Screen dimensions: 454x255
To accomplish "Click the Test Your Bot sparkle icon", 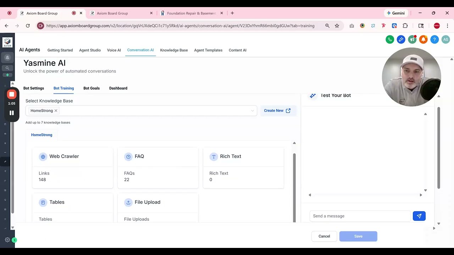I will pos(312,95).
